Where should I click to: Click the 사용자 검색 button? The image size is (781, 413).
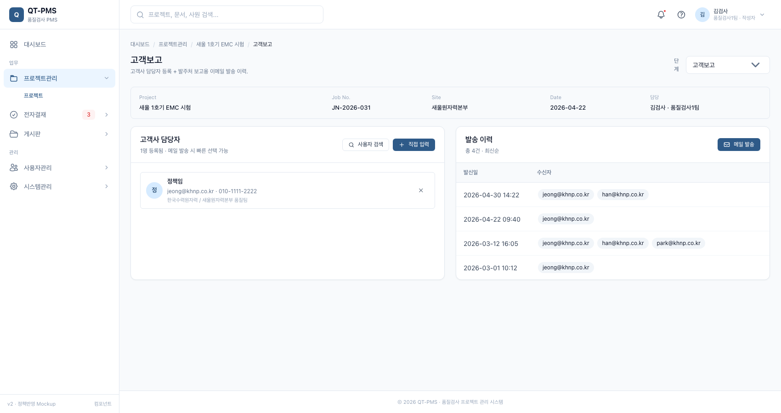coord(366,145)
